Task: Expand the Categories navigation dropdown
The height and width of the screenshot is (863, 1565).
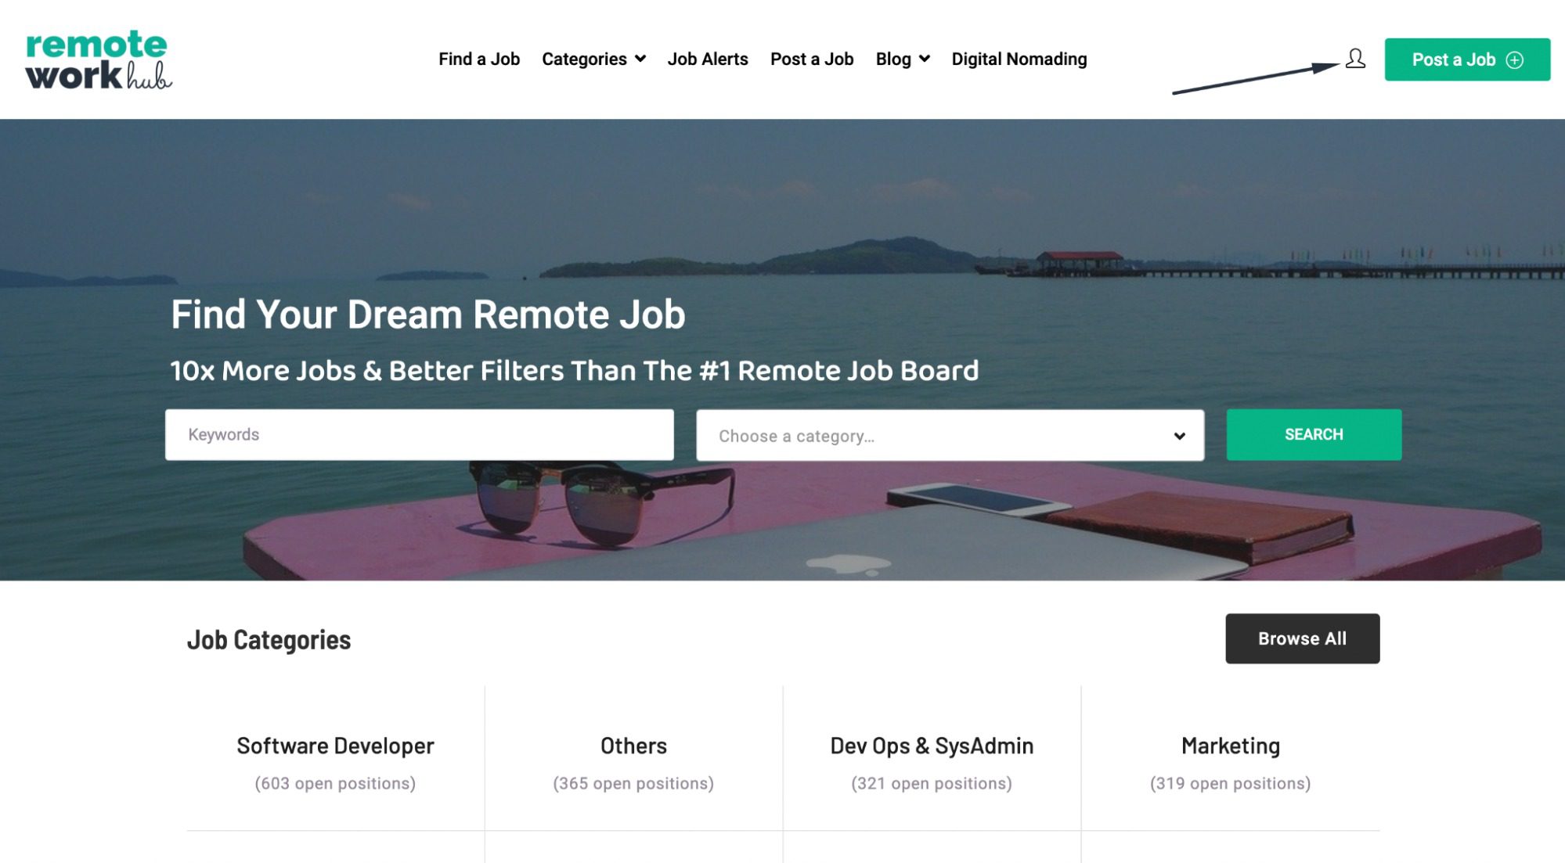Action: [x=593, y=59]
